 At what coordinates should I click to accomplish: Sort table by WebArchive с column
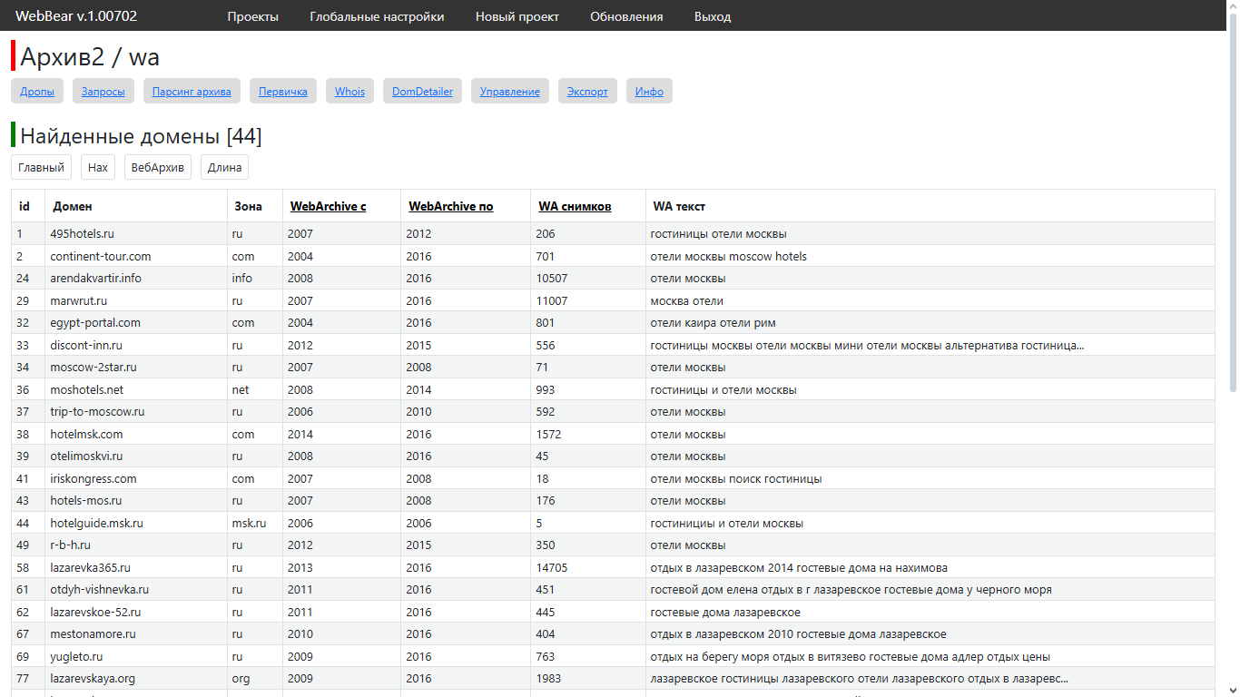pos(328,206)
